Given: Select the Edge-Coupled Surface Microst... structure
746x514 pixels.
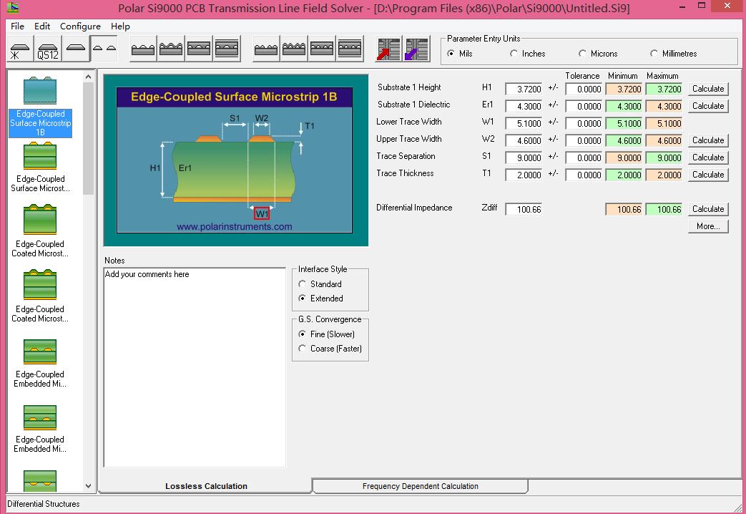Looking at the screenshot, I should pos(41,168).
